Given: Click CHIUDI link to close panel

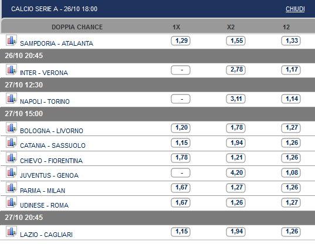Looking at the screenshot, I should pyautogui.click(x=295, y=9).
